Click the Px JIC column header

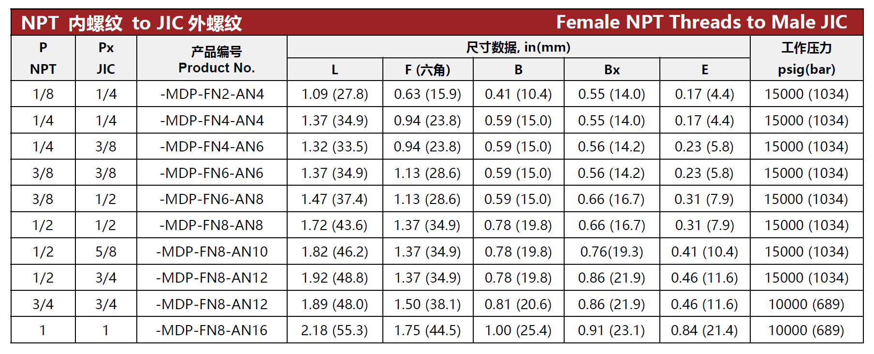[x=106, y=58]
